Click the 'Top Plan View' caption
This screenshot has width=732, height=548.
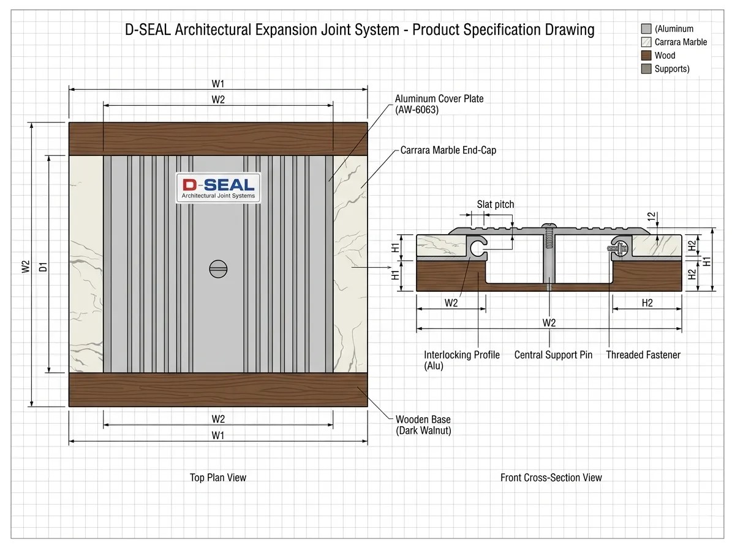[x=218, y=477]
